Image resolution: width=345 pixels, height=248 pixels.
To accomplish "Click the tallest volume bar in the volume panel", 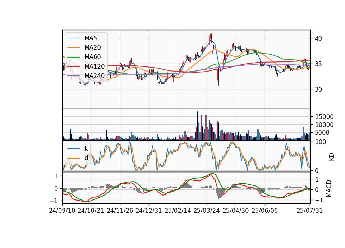I will (x=198, y=126).
